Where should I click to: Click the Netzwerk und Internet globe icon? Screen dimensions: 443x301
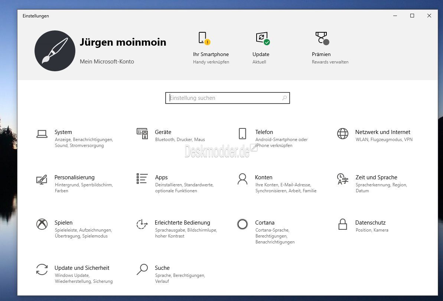pos(343,134)
